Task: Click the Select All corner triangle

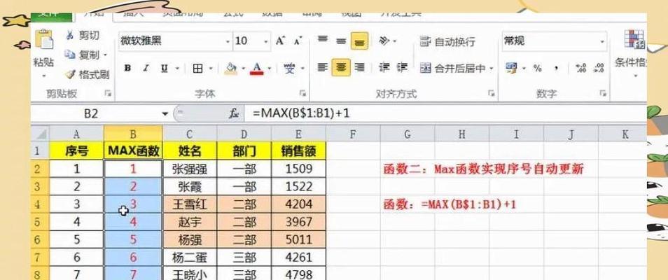Action: (41, 134)
